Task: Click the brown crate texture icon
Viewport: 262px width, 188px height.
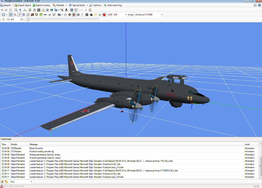Action: (x=32, y=15)
